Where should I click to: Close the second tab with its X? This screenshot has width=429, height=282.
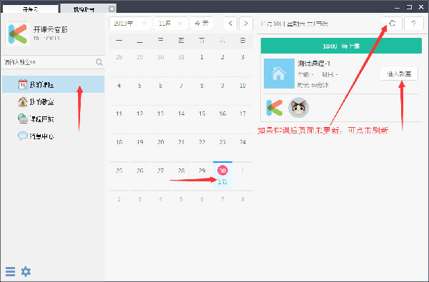point(112,9)
